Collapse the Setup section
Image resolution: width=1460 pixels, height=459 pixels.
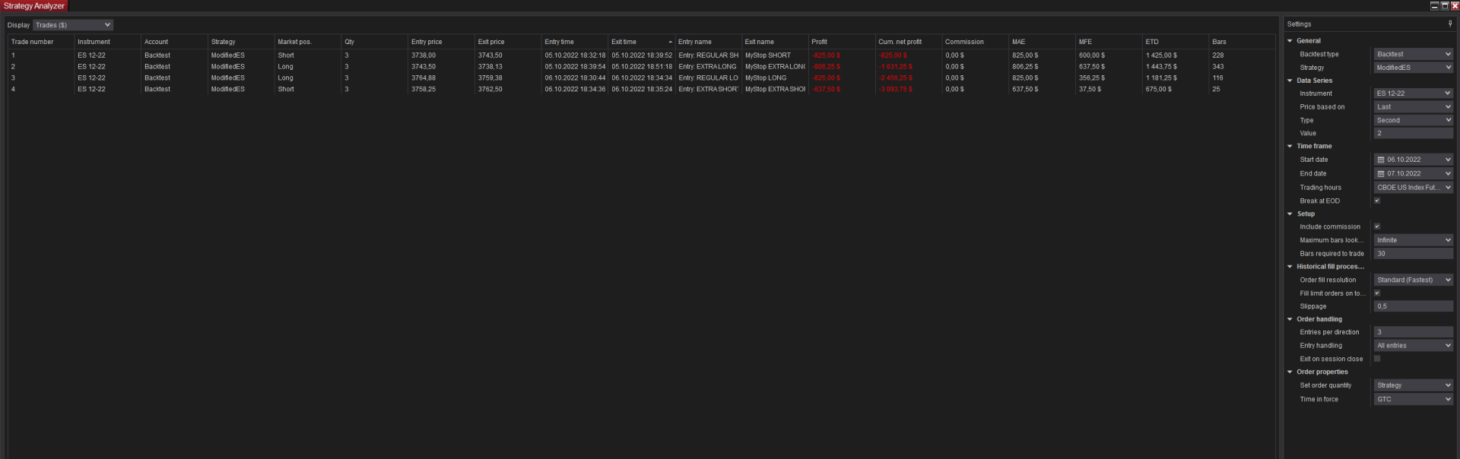point(1290,214)
